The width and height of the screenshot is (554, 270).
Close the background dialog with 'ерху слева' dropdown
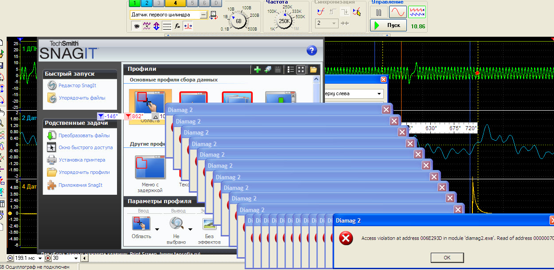click(x=383, y=79)
